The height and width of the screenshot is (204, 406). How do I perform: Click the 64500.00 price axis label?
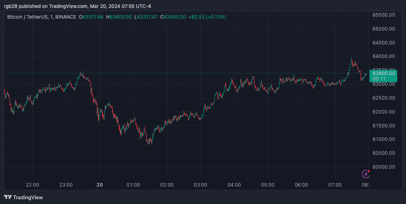[383, 42]
